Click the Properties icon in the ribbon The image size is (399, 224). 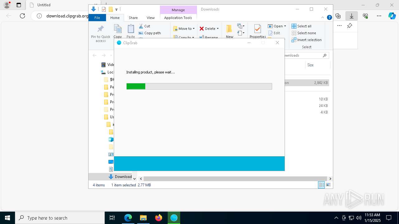click(x=257, y=29)
